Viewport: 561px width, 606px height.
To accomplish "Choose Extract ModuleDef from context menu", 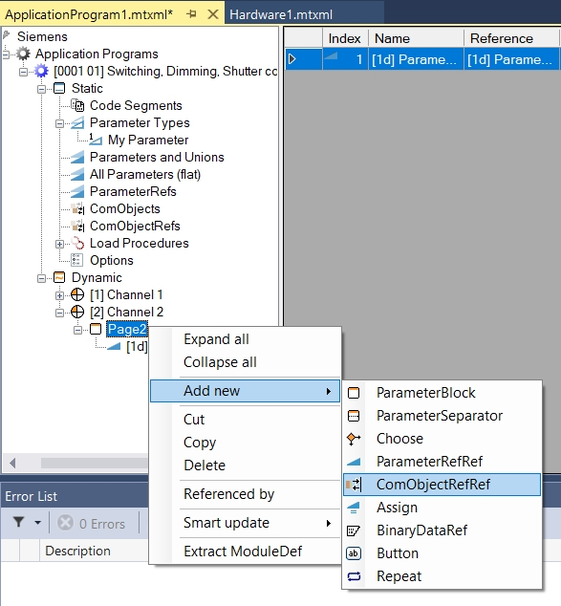I will click(243, 552).
